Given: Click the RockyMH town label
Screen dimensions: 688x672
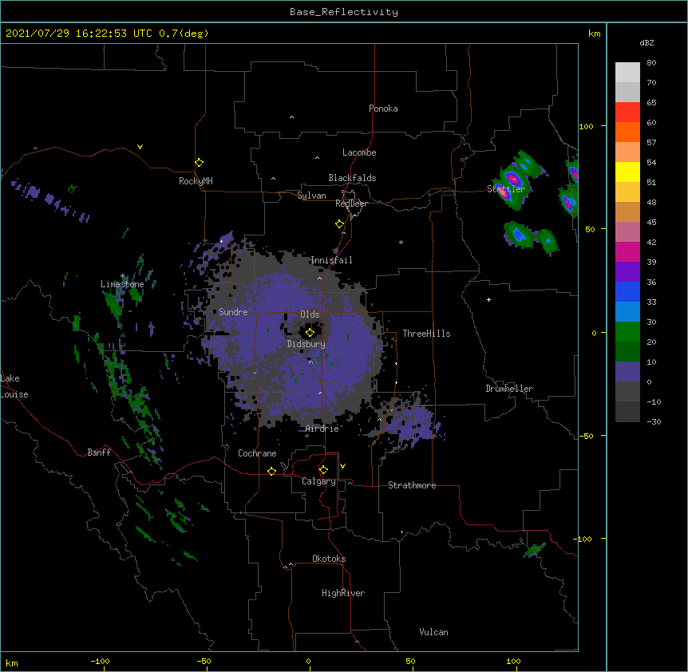Looking at the screenshot, I should point(196,181).
